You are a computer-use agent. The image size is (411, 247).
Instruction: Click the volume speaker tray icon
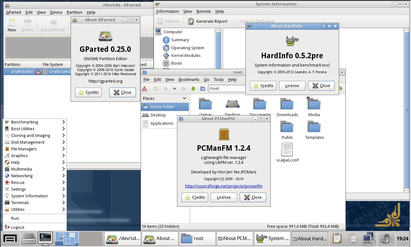pos(386,238)
